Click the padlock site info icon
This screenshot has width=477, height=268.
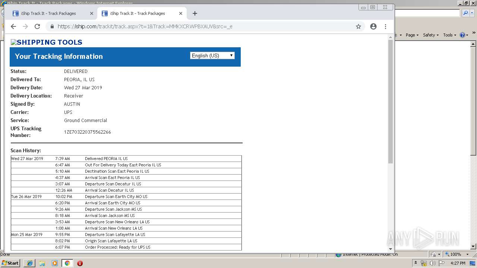click(x=52, y=26)
